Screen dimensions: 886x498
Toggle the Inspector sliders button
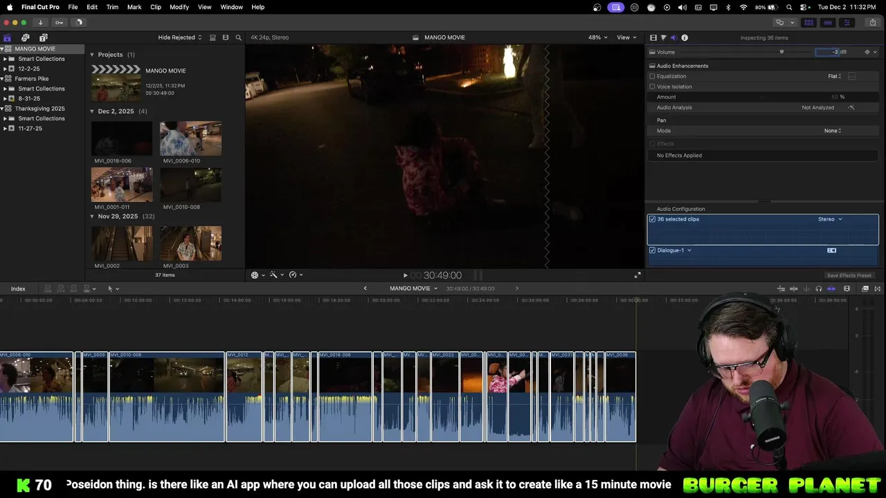847,22
